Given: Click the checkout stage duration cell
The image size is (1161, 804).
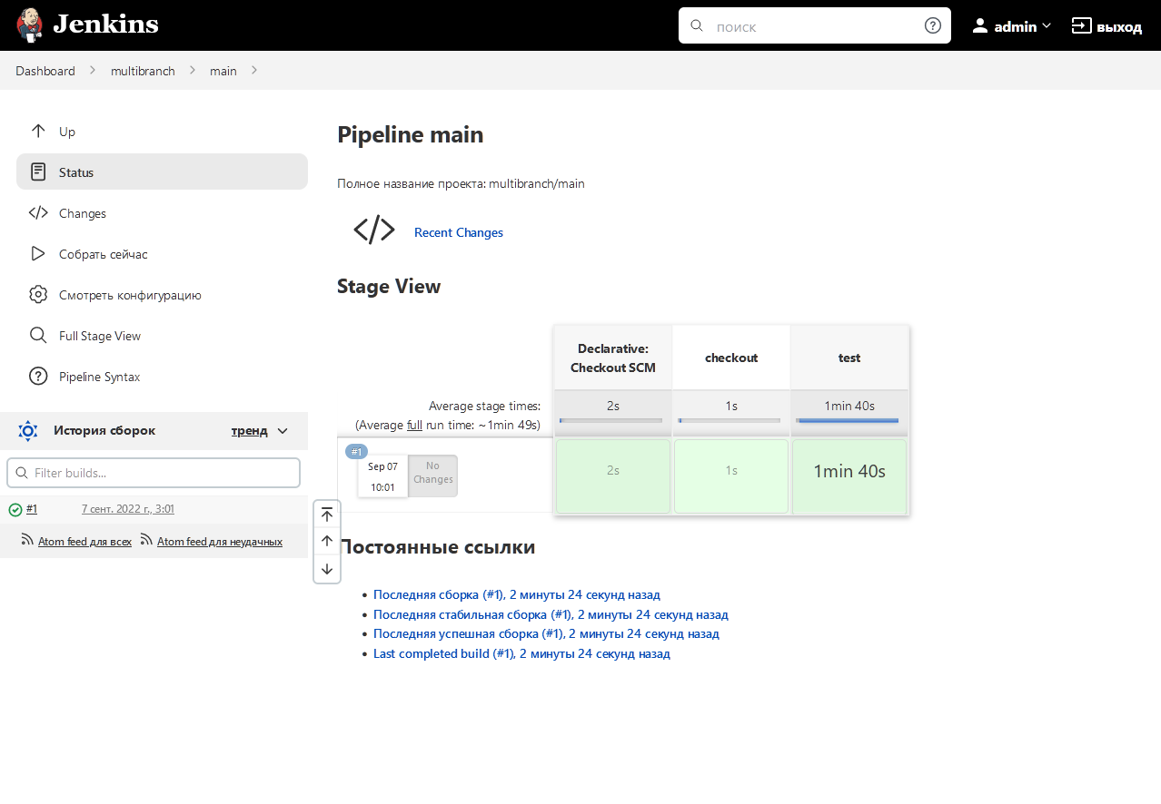Looking at the screenshot, I should click(730, 476).
